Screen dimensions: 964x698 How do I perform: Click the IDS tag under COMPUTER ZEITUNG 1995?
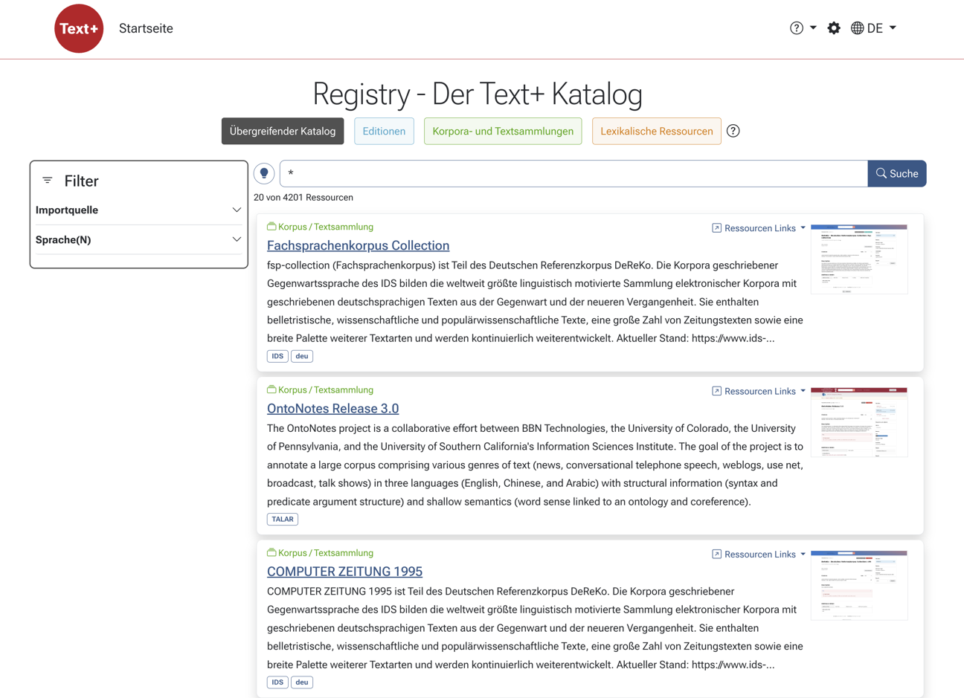coord(277,682)
